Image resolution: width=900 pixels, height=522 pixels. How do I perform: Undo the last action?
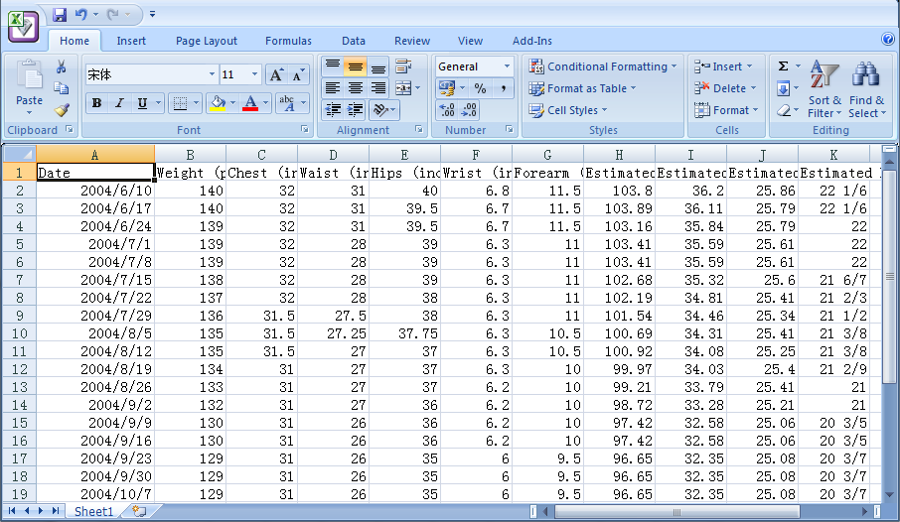pyautogui.click(x=80, y=14)
